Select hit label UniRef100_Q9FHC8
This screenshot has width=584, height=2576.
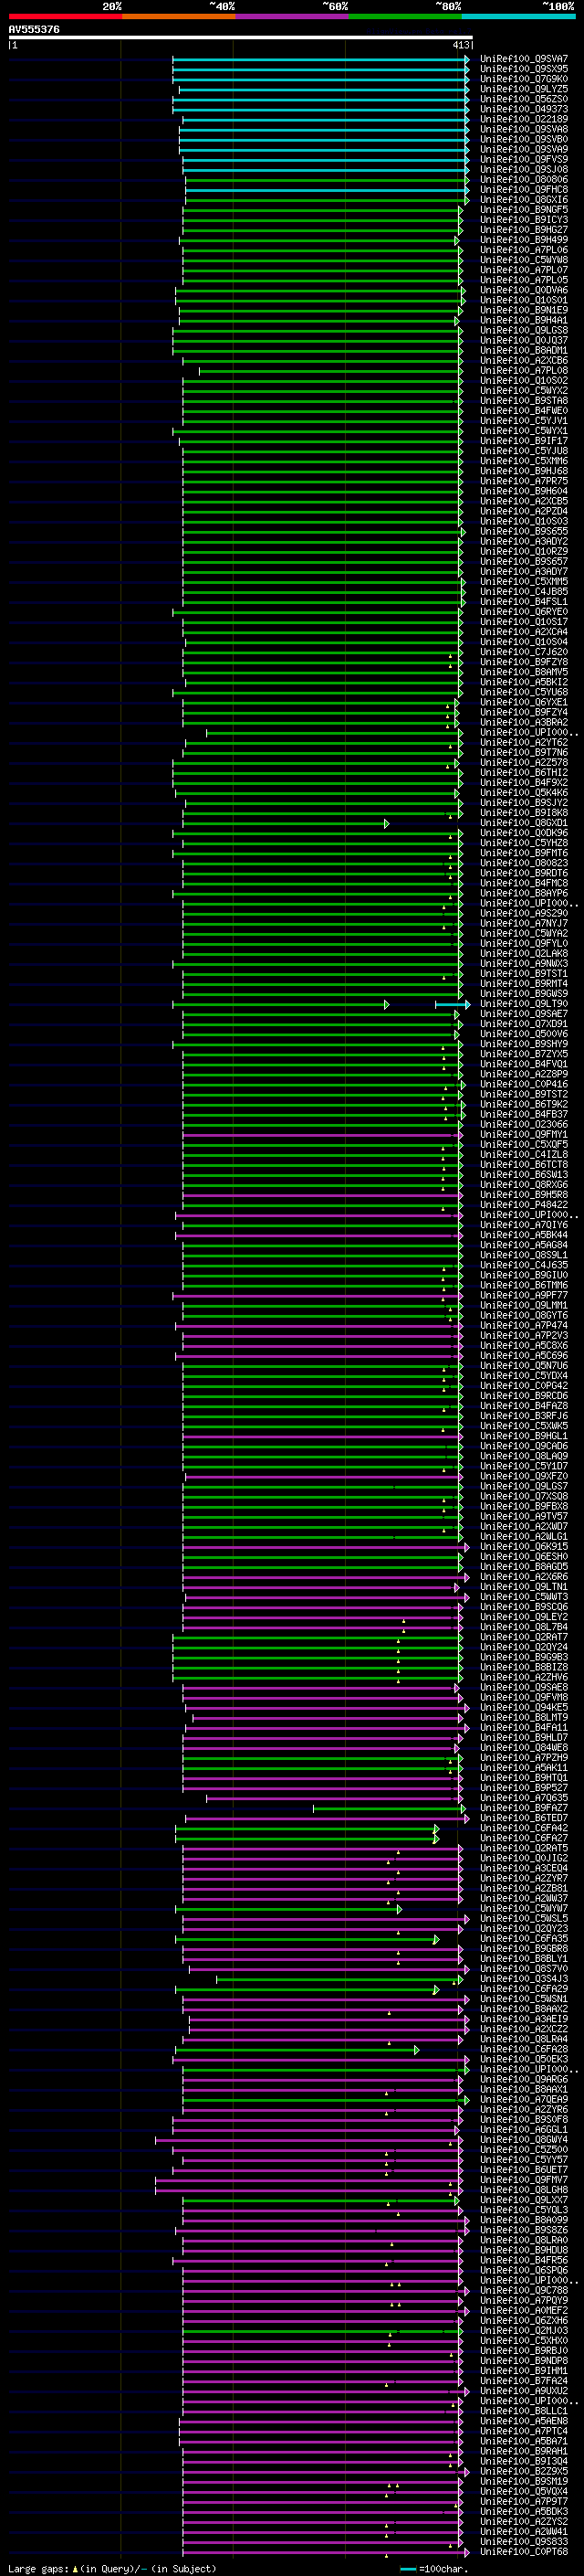point(524,190)
